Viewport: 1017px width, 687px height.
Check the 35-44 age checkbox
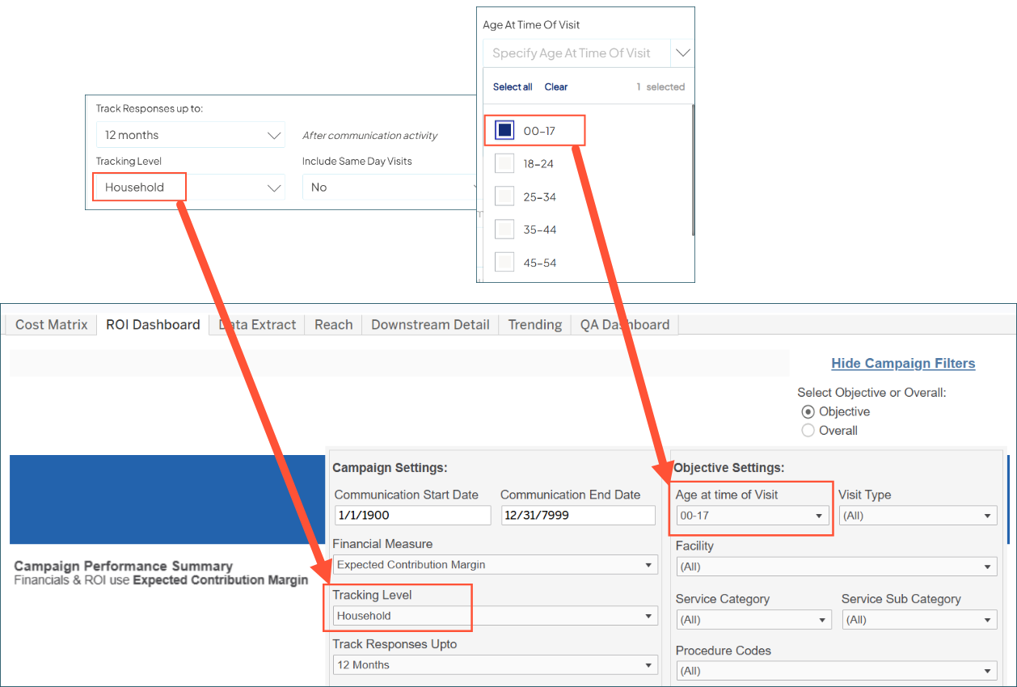(504, 229)
